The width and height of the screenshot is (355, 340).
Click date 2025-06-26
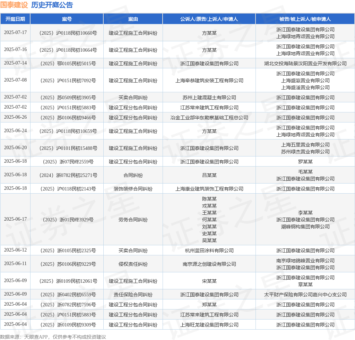(x=15, y=117)
